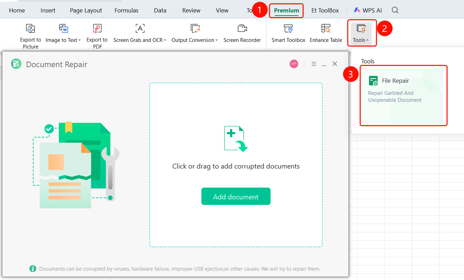The height and width of the screenshot is (280, 464).
Task: Go to the Page Layout tab
Action: tap(86, 10)
